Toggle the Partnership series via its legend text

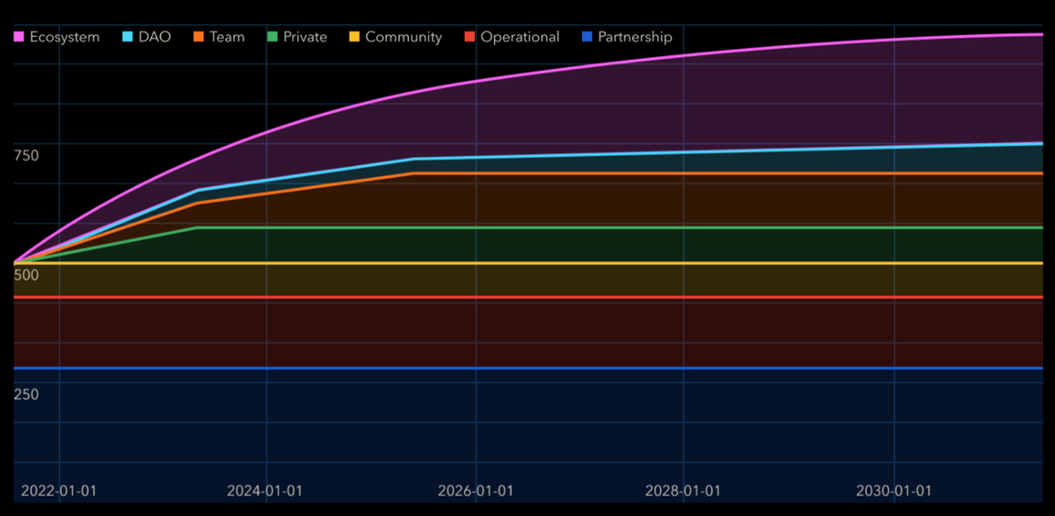(x=635, y=37)
